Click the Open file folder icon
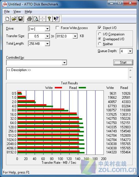 pyautogui.click(x=14, y=19)
